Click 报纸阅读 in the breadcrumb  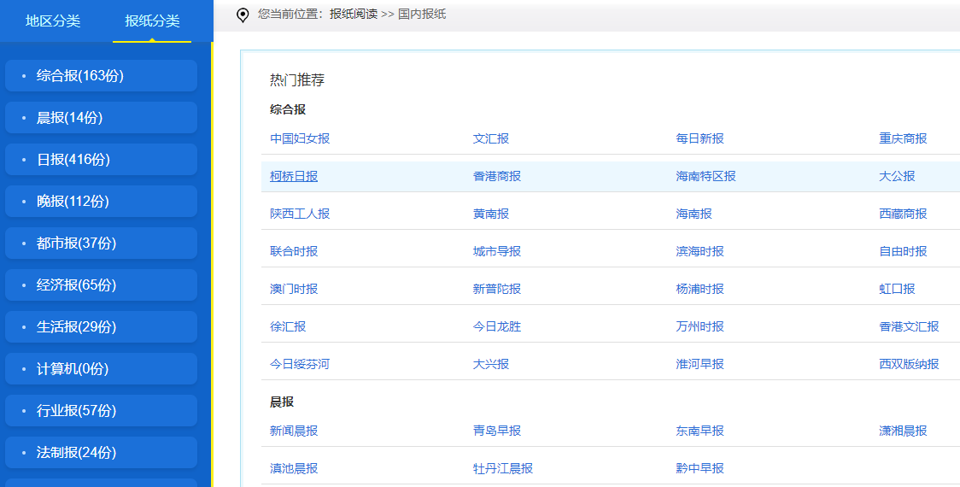(x=354, y=14)
